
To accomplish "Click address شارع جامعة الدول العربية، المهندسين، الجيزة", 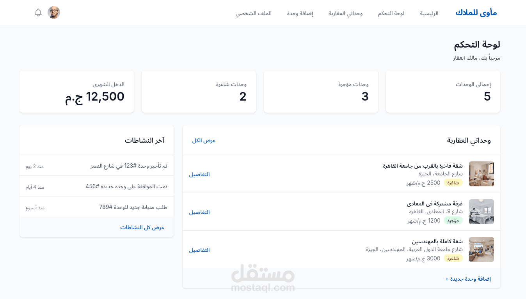I will (414, 249).
